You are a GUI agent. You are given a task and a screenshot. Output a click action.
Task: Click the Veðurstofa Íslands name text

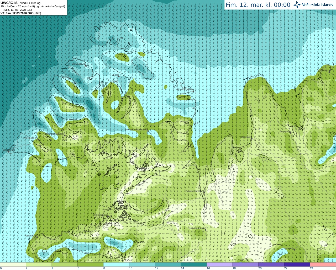click(317, 5)
